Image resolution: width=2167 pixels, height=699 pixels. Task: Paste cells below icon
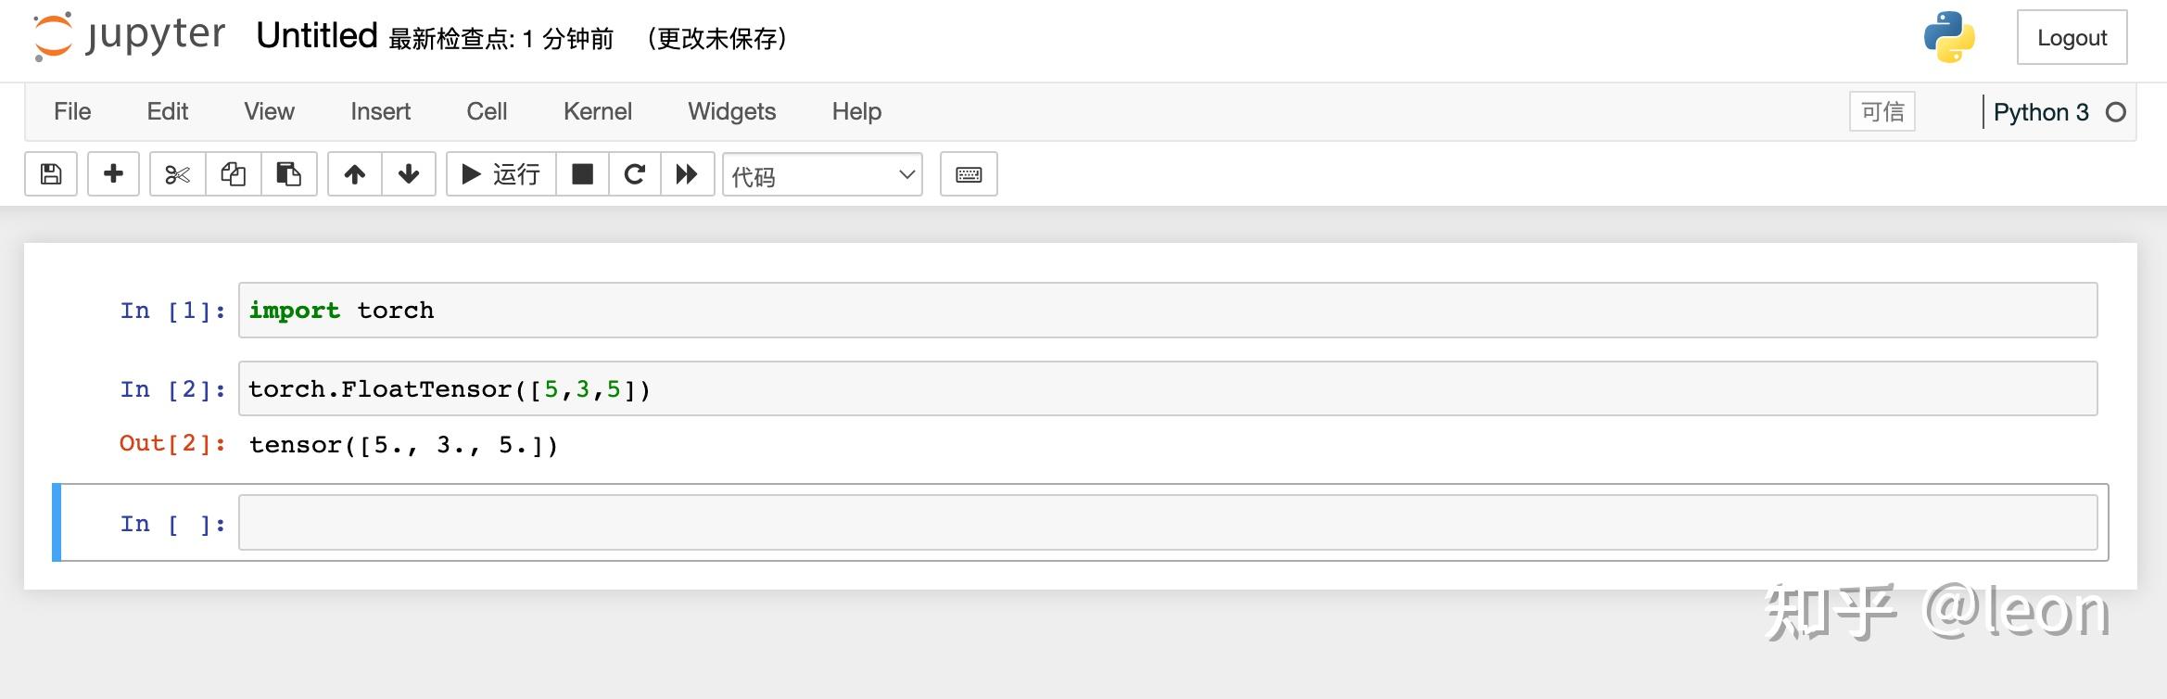point(288,174)
